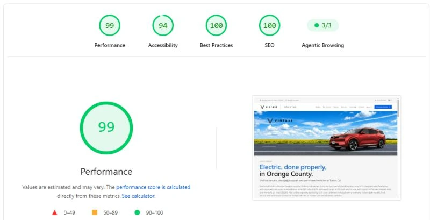The image size is (430, 220).
Task: Click the VinFast logo in screenshot header
Action: pyautogui.click(x=269, y=107)
